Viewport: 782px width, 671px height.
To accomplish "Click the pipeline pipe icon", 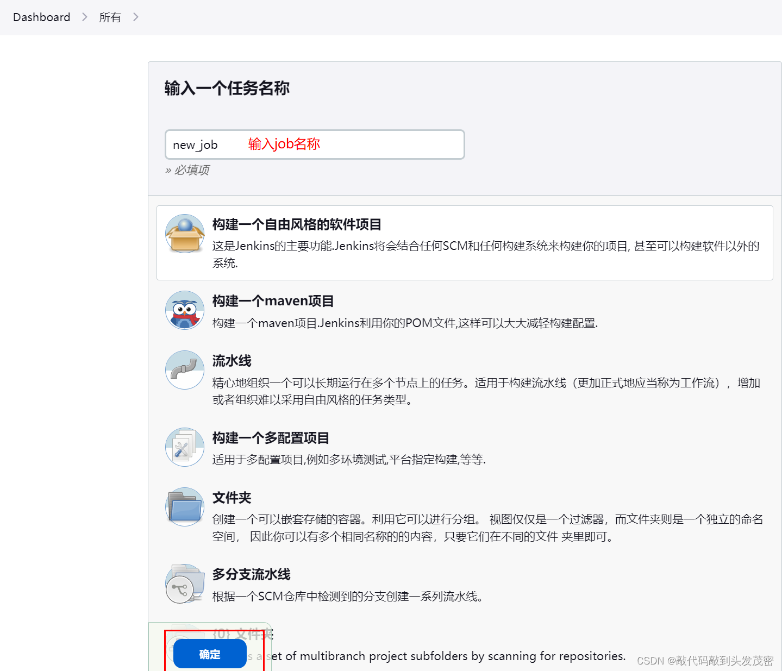I will [x=185, y=370].
